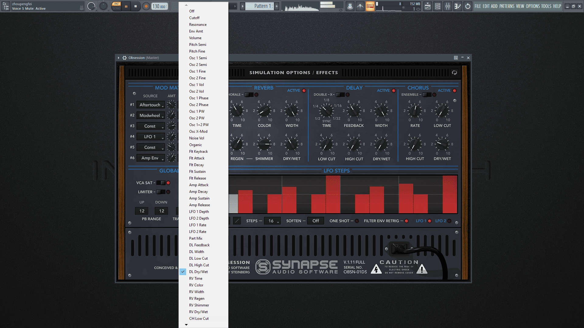Pick LFO 1 Rate in popup list
This screenshot has width=584, height=328.
point(203,225)
